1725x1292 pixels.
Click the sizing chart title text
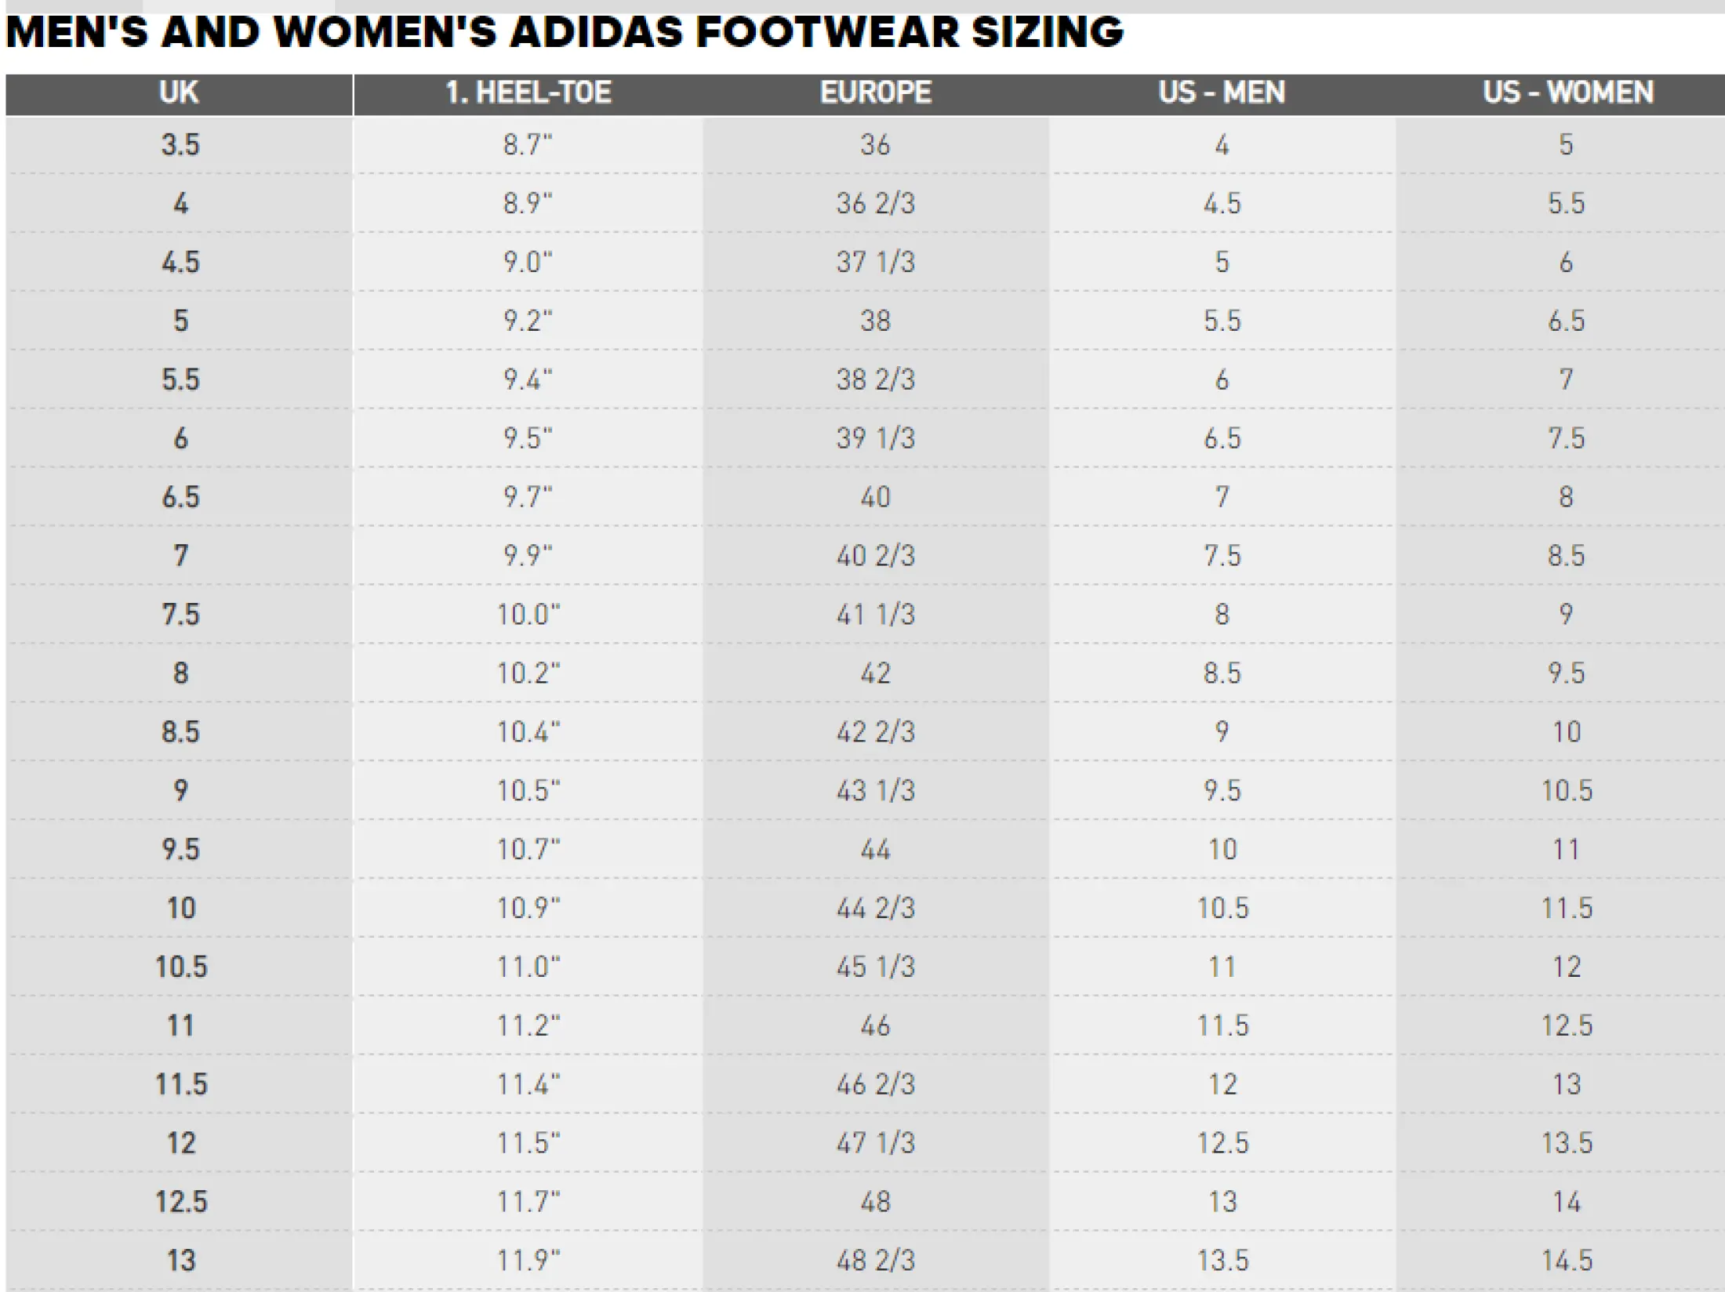565,33
